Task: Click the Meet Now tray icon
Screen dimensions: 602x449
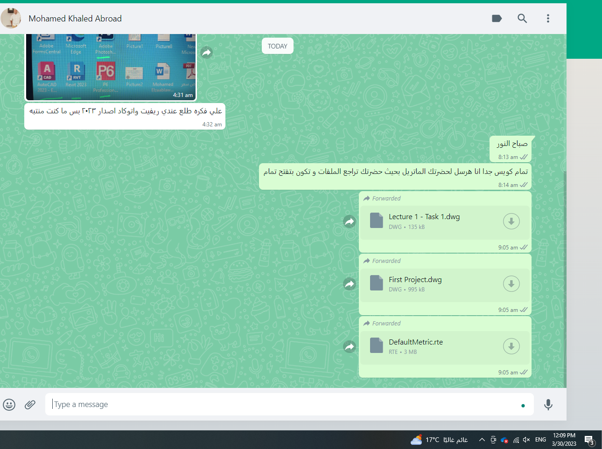Action: 493,440
